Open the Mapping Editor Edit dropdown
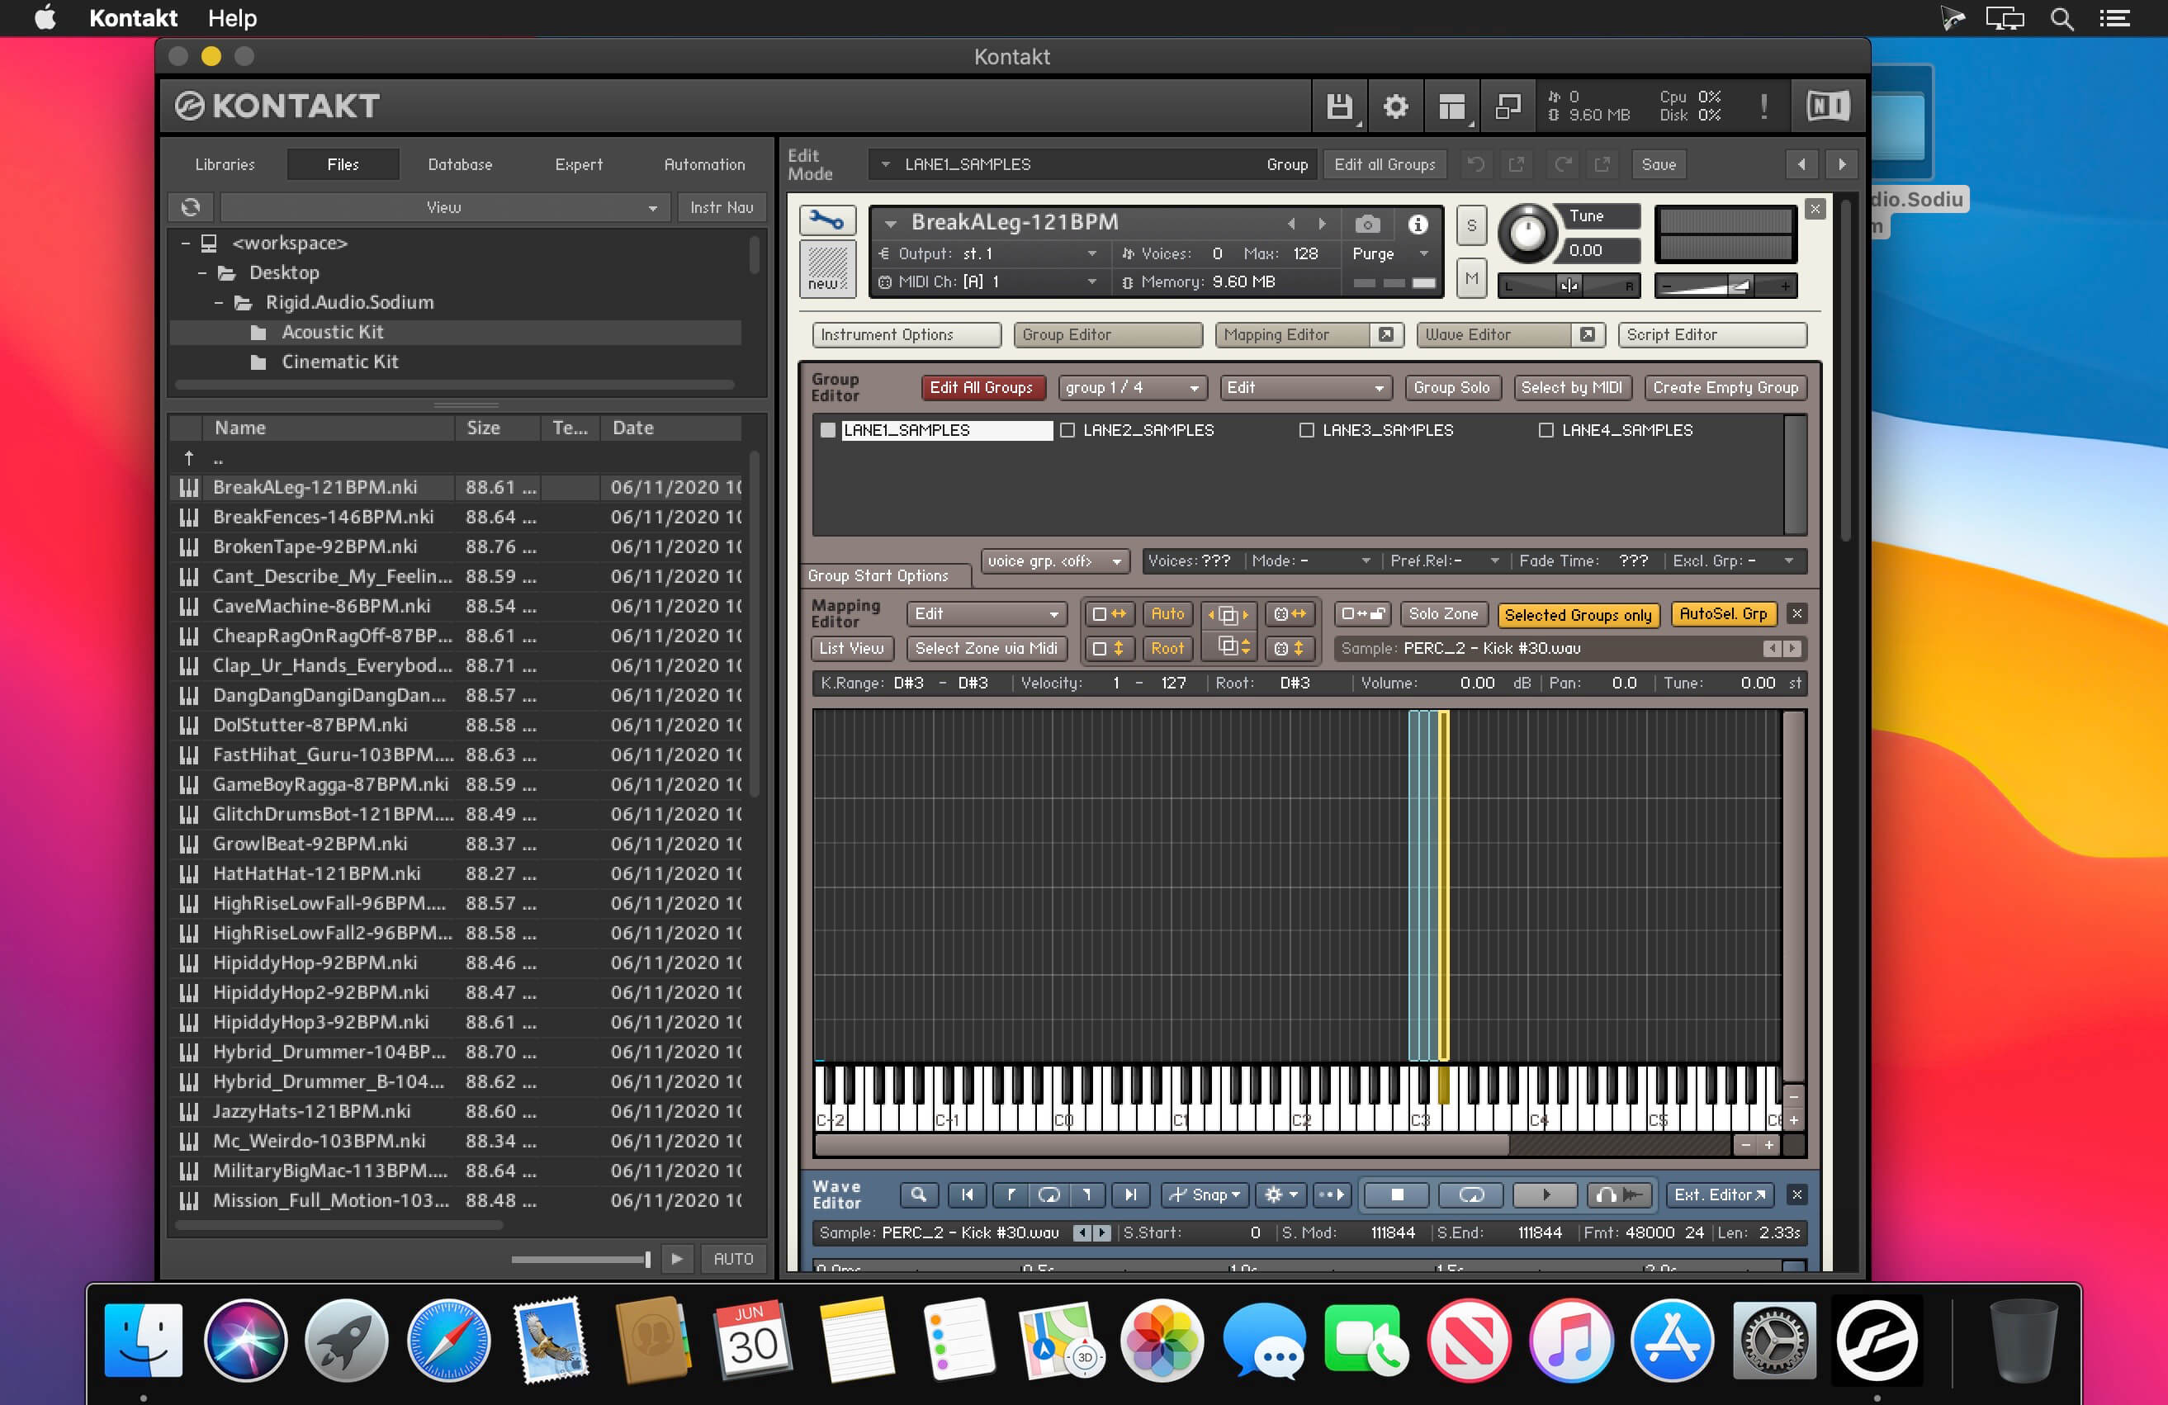The height and width of the screenshot is (1405, 2168). point(987,613)
